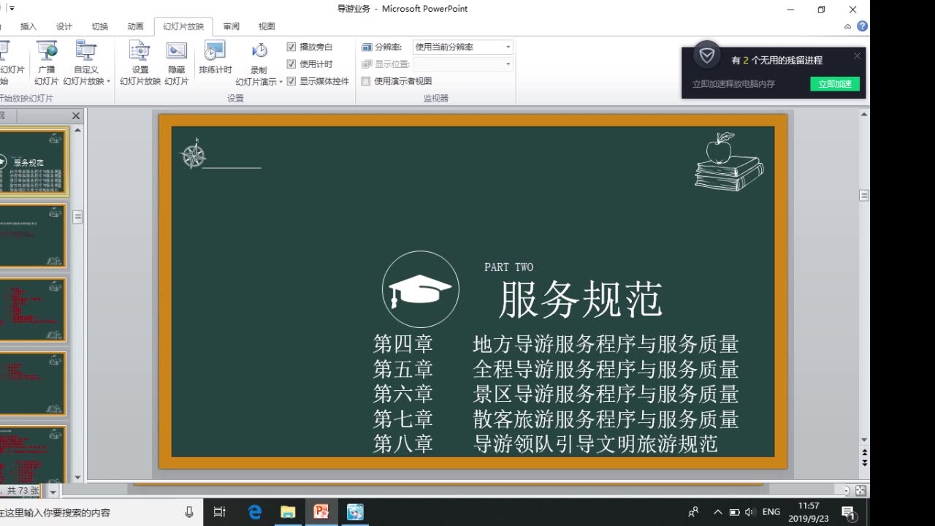Click the green 立即加速 button
935x526 pixels.
tap(834, 84)
